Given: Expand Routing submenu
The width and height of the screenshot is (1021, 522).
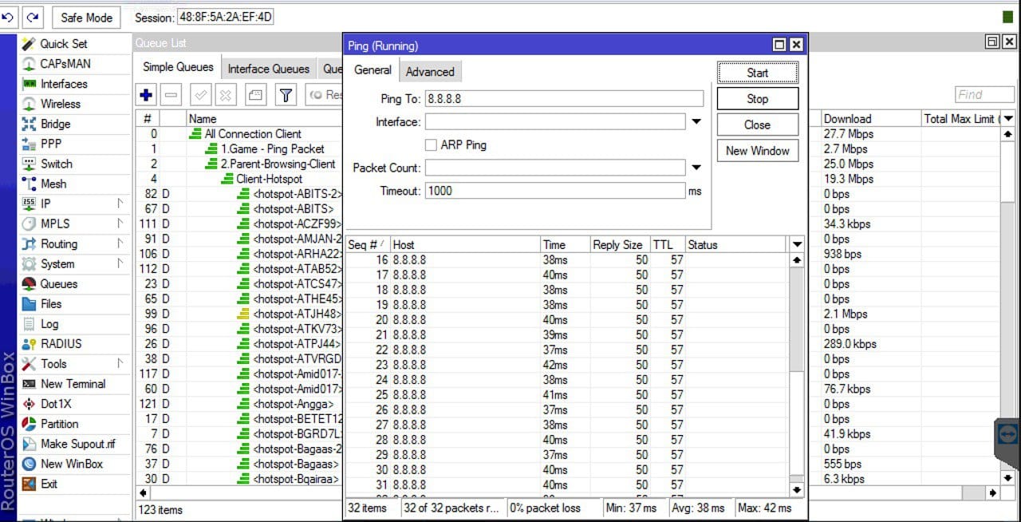Looking at the screenshot, I should point(120,243).
